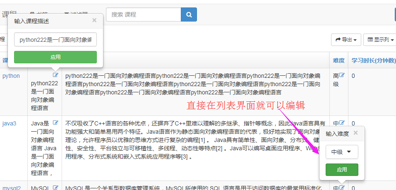
Task: Open the 导出 export dropdown
Action: pyautogui.click(x=346, y=40)
